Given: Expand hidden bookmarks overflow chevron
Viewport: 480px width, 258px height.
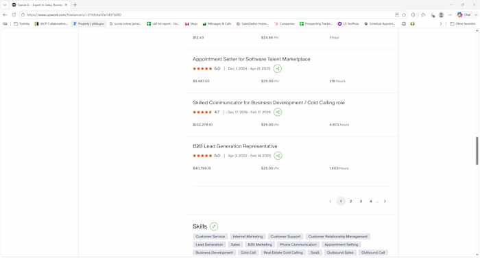Looking at the screenshot, I should (441, 23).
